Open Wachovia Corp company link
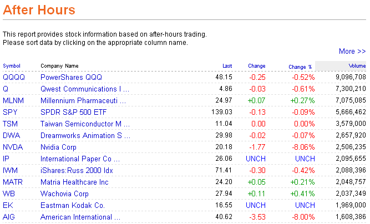This screenshot has height=224, width=370. pyautogui.click(x=64, y=194)
